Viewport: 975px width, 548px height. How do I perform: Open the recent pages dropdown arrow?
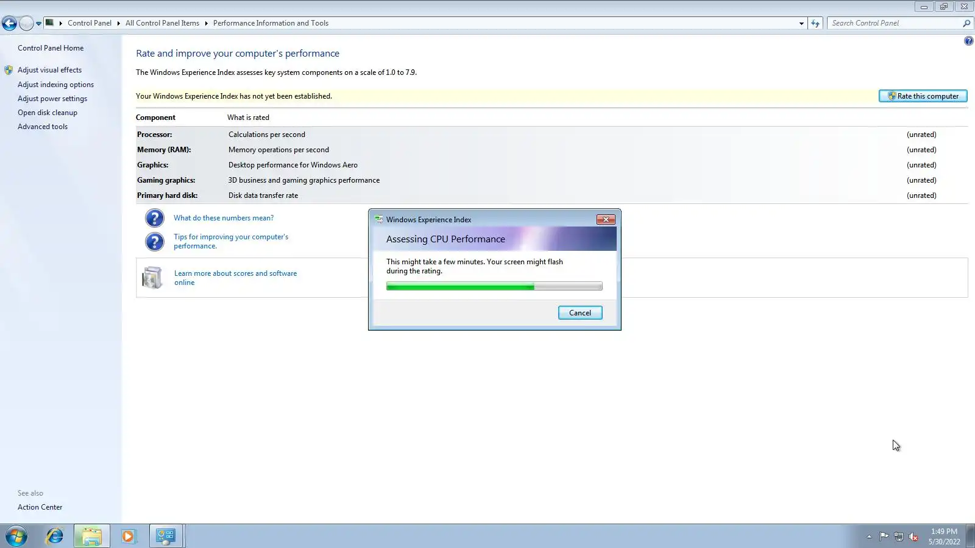[38, 24]
